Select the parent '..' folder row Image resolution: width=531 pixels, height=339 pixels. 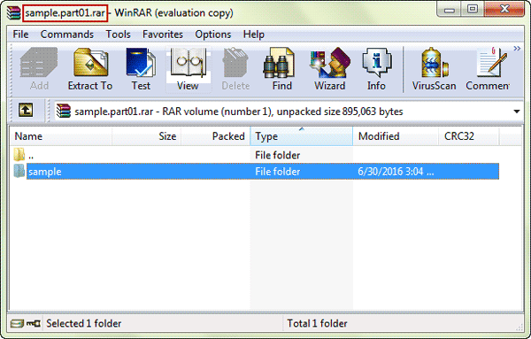[x=256, y=155]
